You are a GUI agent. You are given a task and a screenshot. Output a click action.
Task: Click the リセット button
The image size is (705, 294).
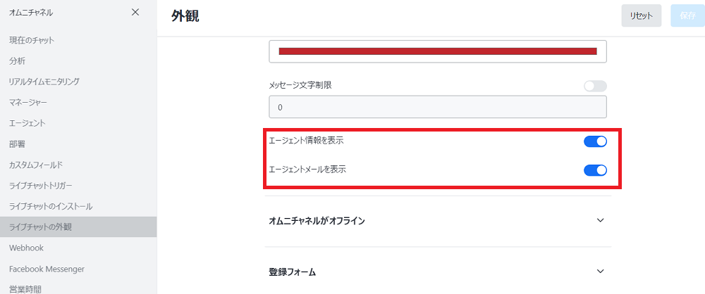tap(641, 15)
